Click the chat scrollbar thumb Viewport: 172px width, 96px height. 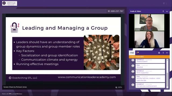tap(167, 79)
